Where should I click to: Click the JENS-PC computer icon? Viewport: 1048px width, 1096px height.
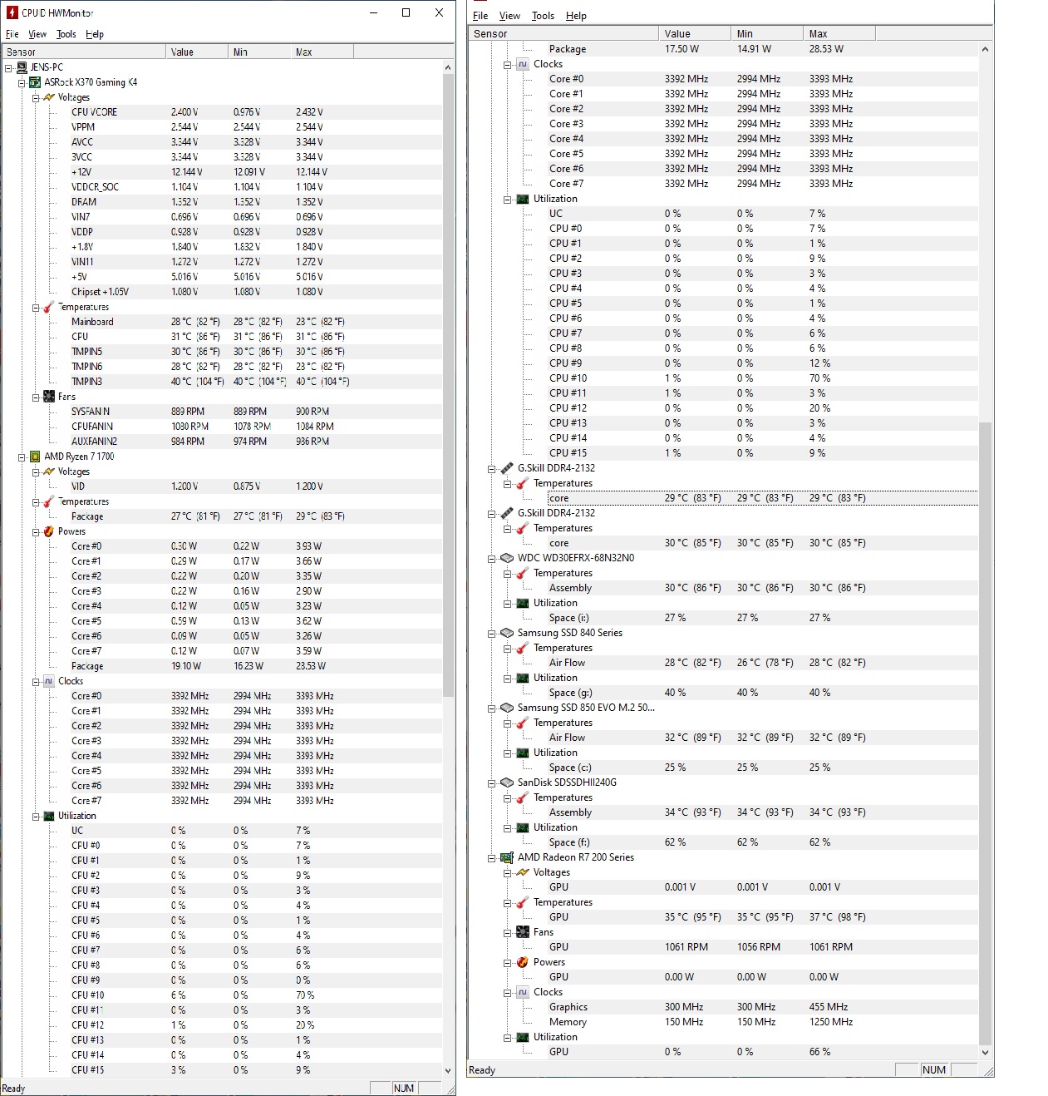point(22,67)
